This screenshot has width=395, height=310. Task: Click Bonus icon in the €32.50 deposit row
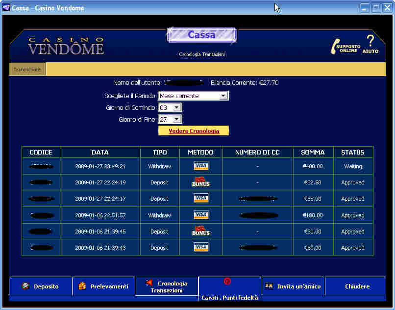pyautogui.click(x=201, y=182)
